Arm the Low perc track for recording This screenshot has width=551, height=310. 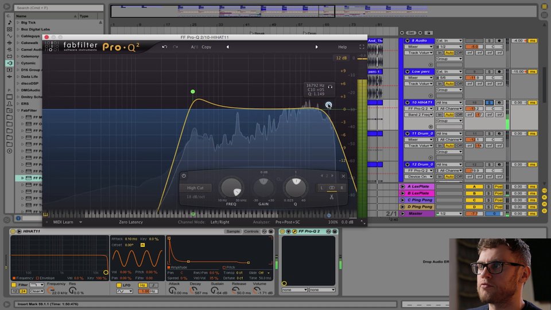499,72
